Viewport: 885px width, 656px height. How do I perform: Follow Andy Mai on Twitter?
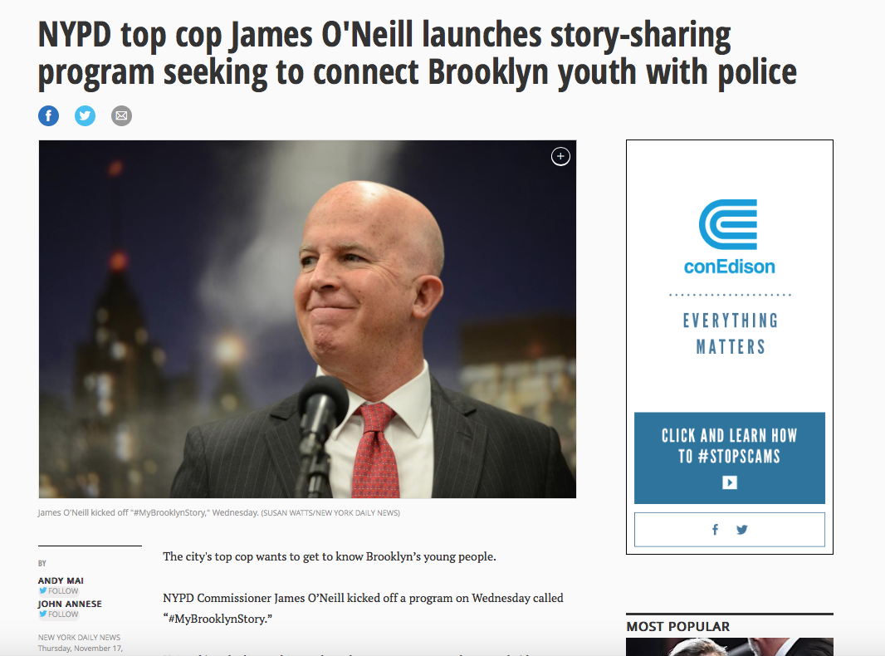pos(59,591)
